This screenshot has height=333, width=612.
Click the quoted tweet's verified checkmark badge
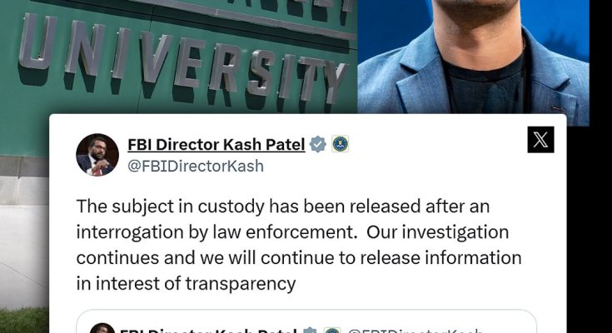pyautogui.click(x=311, y=331)
